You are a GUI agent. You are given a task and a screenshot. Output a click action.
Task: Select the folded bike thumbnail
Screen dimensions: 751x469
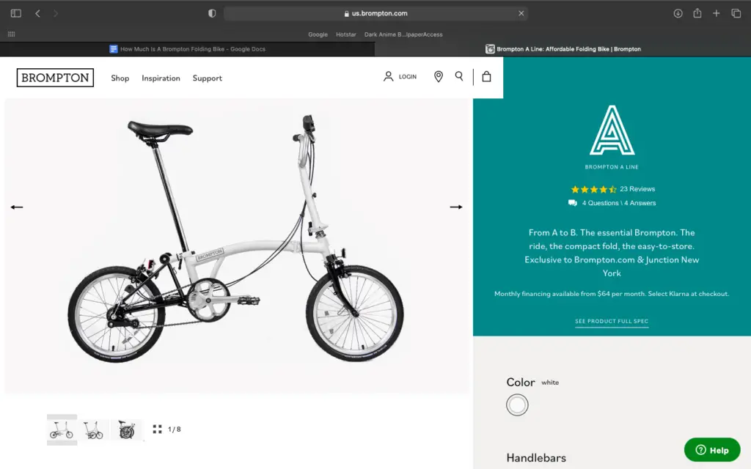(x=126, y=429)
